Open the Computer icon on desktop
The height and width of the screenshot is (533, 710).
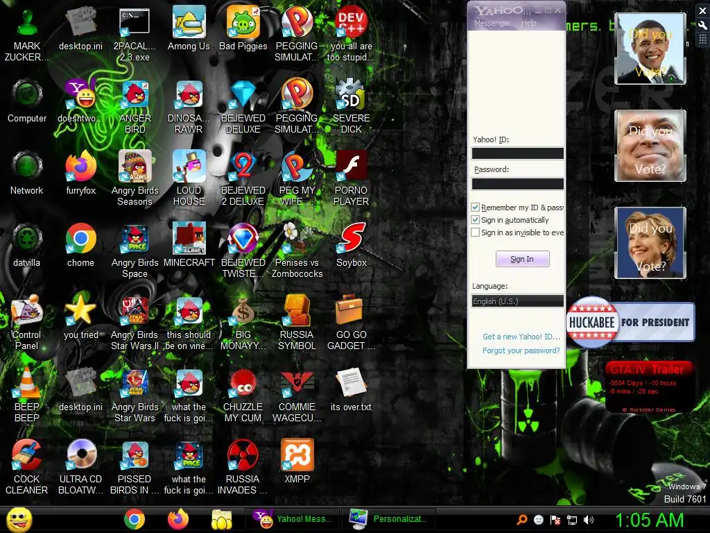coord(27,101)
